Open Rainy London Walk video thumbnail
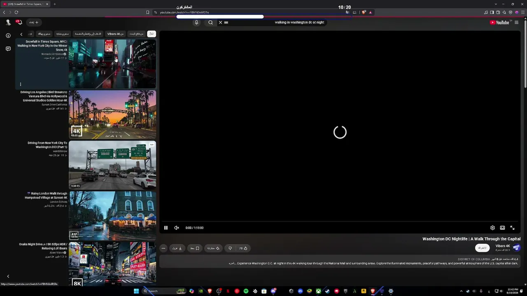Image resolution: width=527 pixels, height=296 pixels. 112,216
